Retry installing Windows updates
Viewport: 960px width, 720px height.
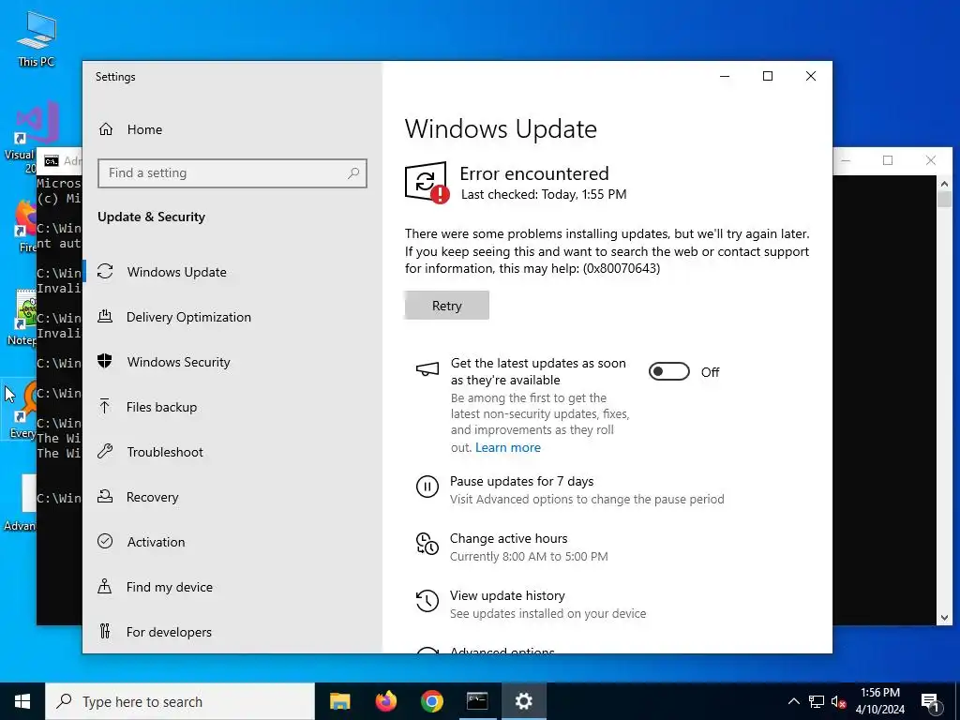pyautogui.click(x=447, y=306)
